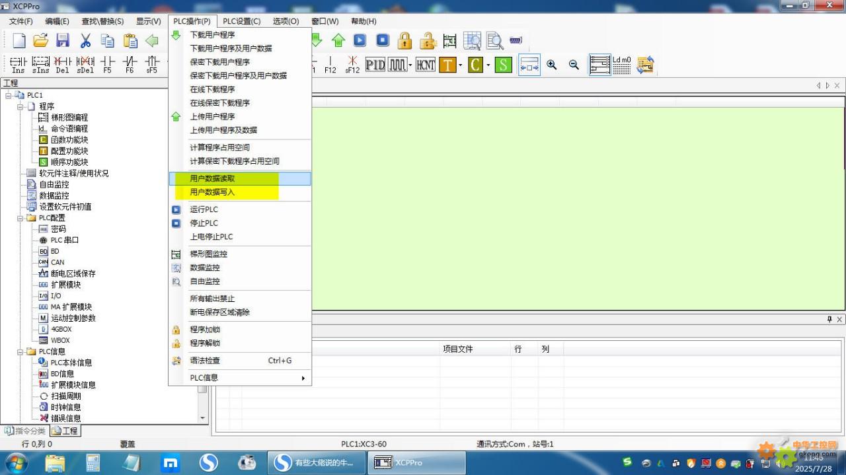Click the green S sequence block button
Image resolution: width=846 pixels, height=475 pixels.
click(504, 65)
